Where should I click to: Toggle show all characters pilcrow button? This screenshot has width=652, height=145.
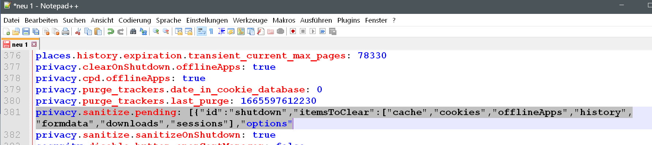click(211, 31)
